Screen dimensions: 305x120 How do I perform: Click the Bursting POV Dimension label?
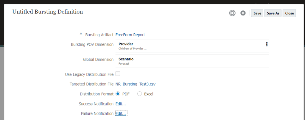[x=92, y=44]
